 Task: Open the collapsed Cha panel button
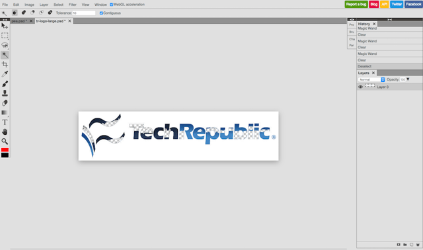click(x=352, y=39)
